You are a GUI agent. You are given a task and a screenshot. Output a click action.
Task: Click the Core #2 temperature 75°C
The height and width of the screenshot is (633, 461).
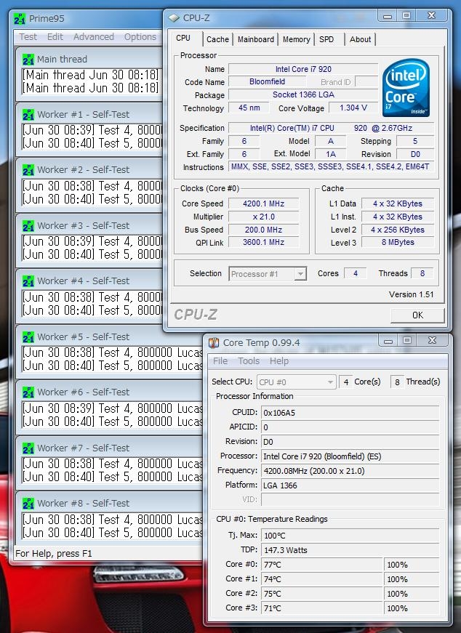pos(322,594)
